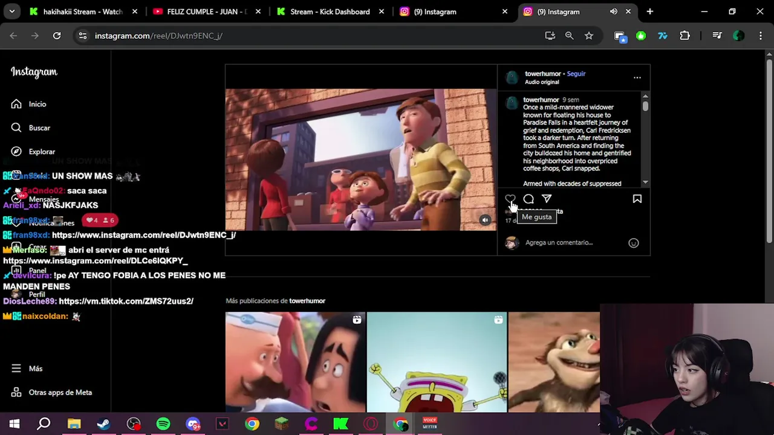
Task: Open the Extensions puzzle menu
Action: click(685, 36)
